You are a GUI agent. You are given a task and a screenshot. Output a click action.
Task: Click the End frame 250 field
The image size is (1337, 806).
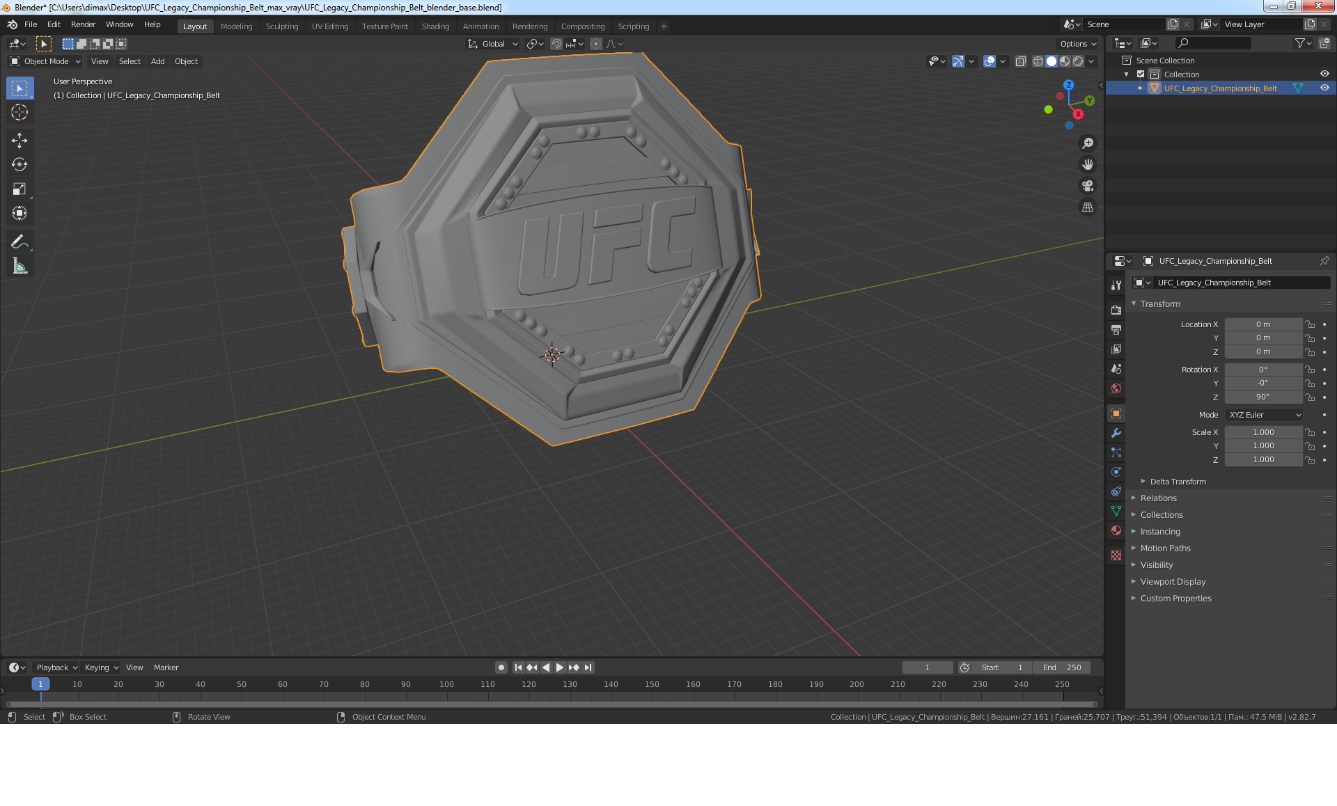1062,667
